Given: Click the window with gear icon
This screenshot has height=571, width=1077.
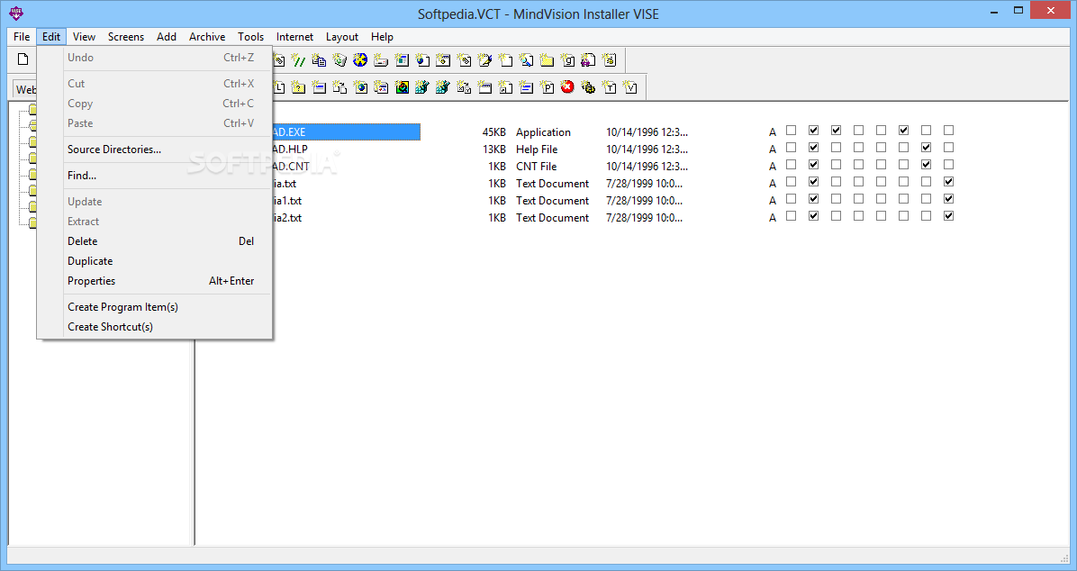Looking at the screenshot, I should [x=443, y=60].
